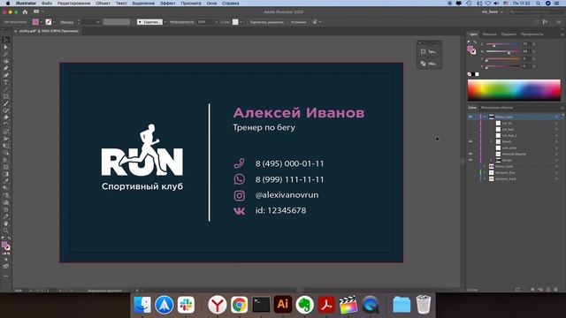Open the Эффект menu
This screenshot has width=566, height=318.
167,4
